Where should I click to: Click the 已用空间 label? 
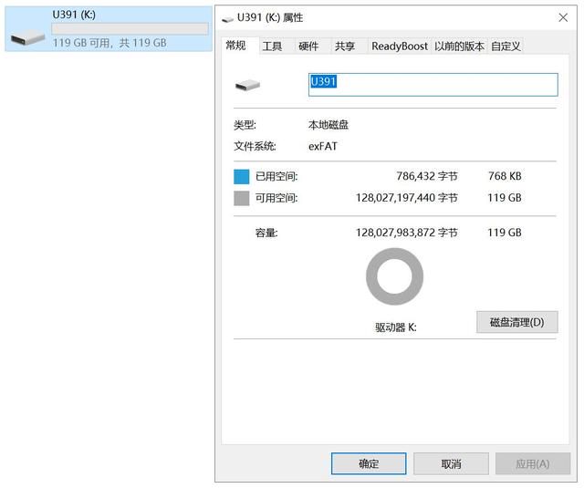pos(276,176)
